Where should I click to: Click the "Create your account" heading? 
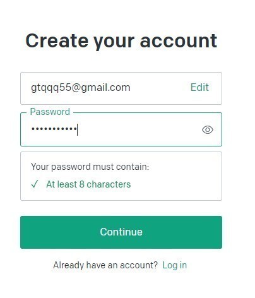(121, 41)
